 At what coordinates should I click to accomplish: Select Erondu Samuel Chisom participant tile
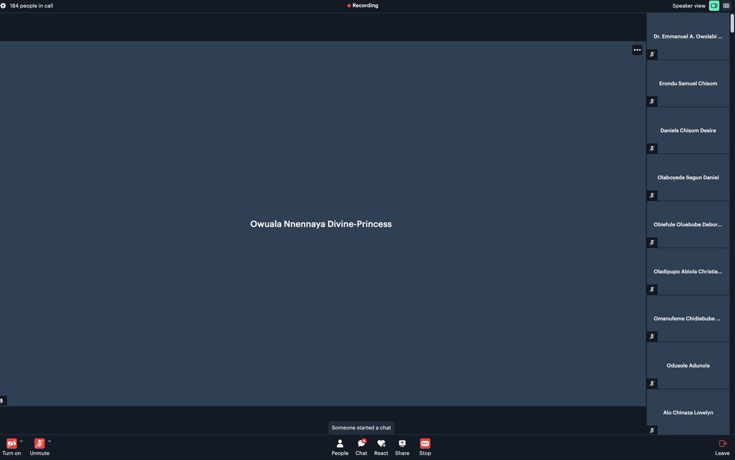(x=688, y=83)
